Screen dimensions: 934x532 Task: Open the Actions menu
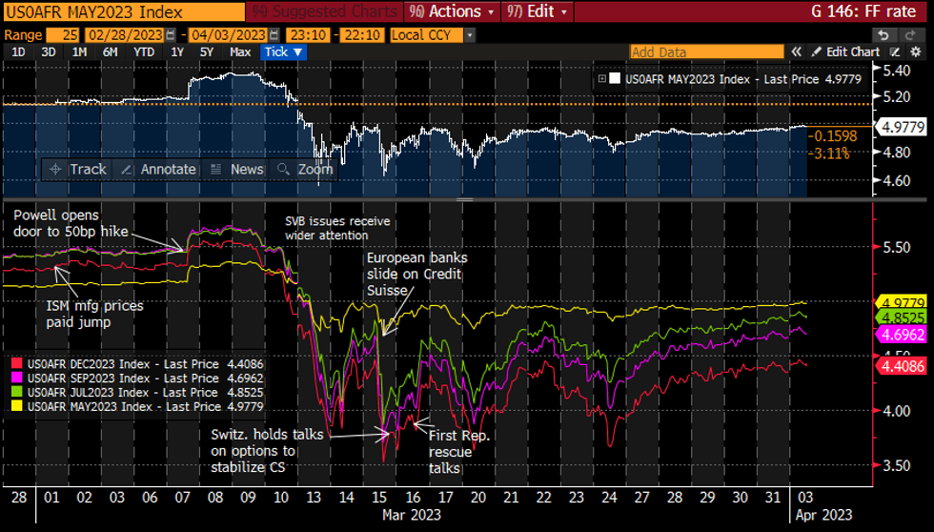pos(452,11)
